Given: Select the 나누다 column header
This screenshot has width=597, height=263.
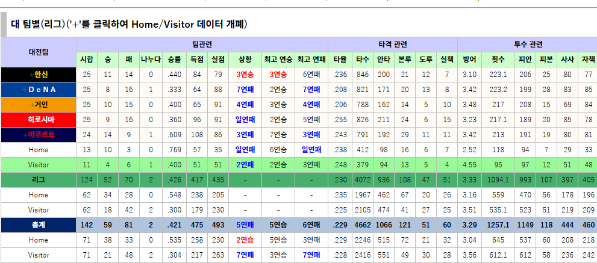Looking at the screenshot, I should pyautogui.click(x=151, y=60).
